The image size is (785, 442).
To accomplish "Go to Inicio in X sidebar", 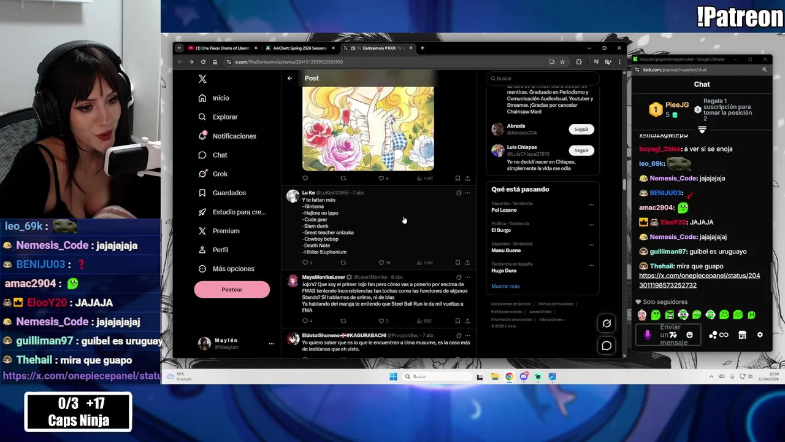I will point(214,98).
